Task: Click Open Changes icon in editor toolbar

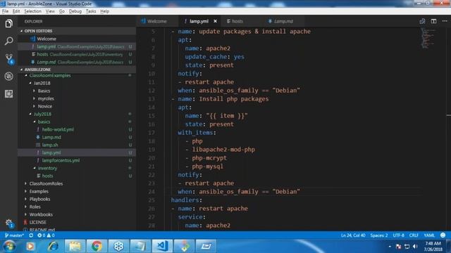Action: point(422,21)
